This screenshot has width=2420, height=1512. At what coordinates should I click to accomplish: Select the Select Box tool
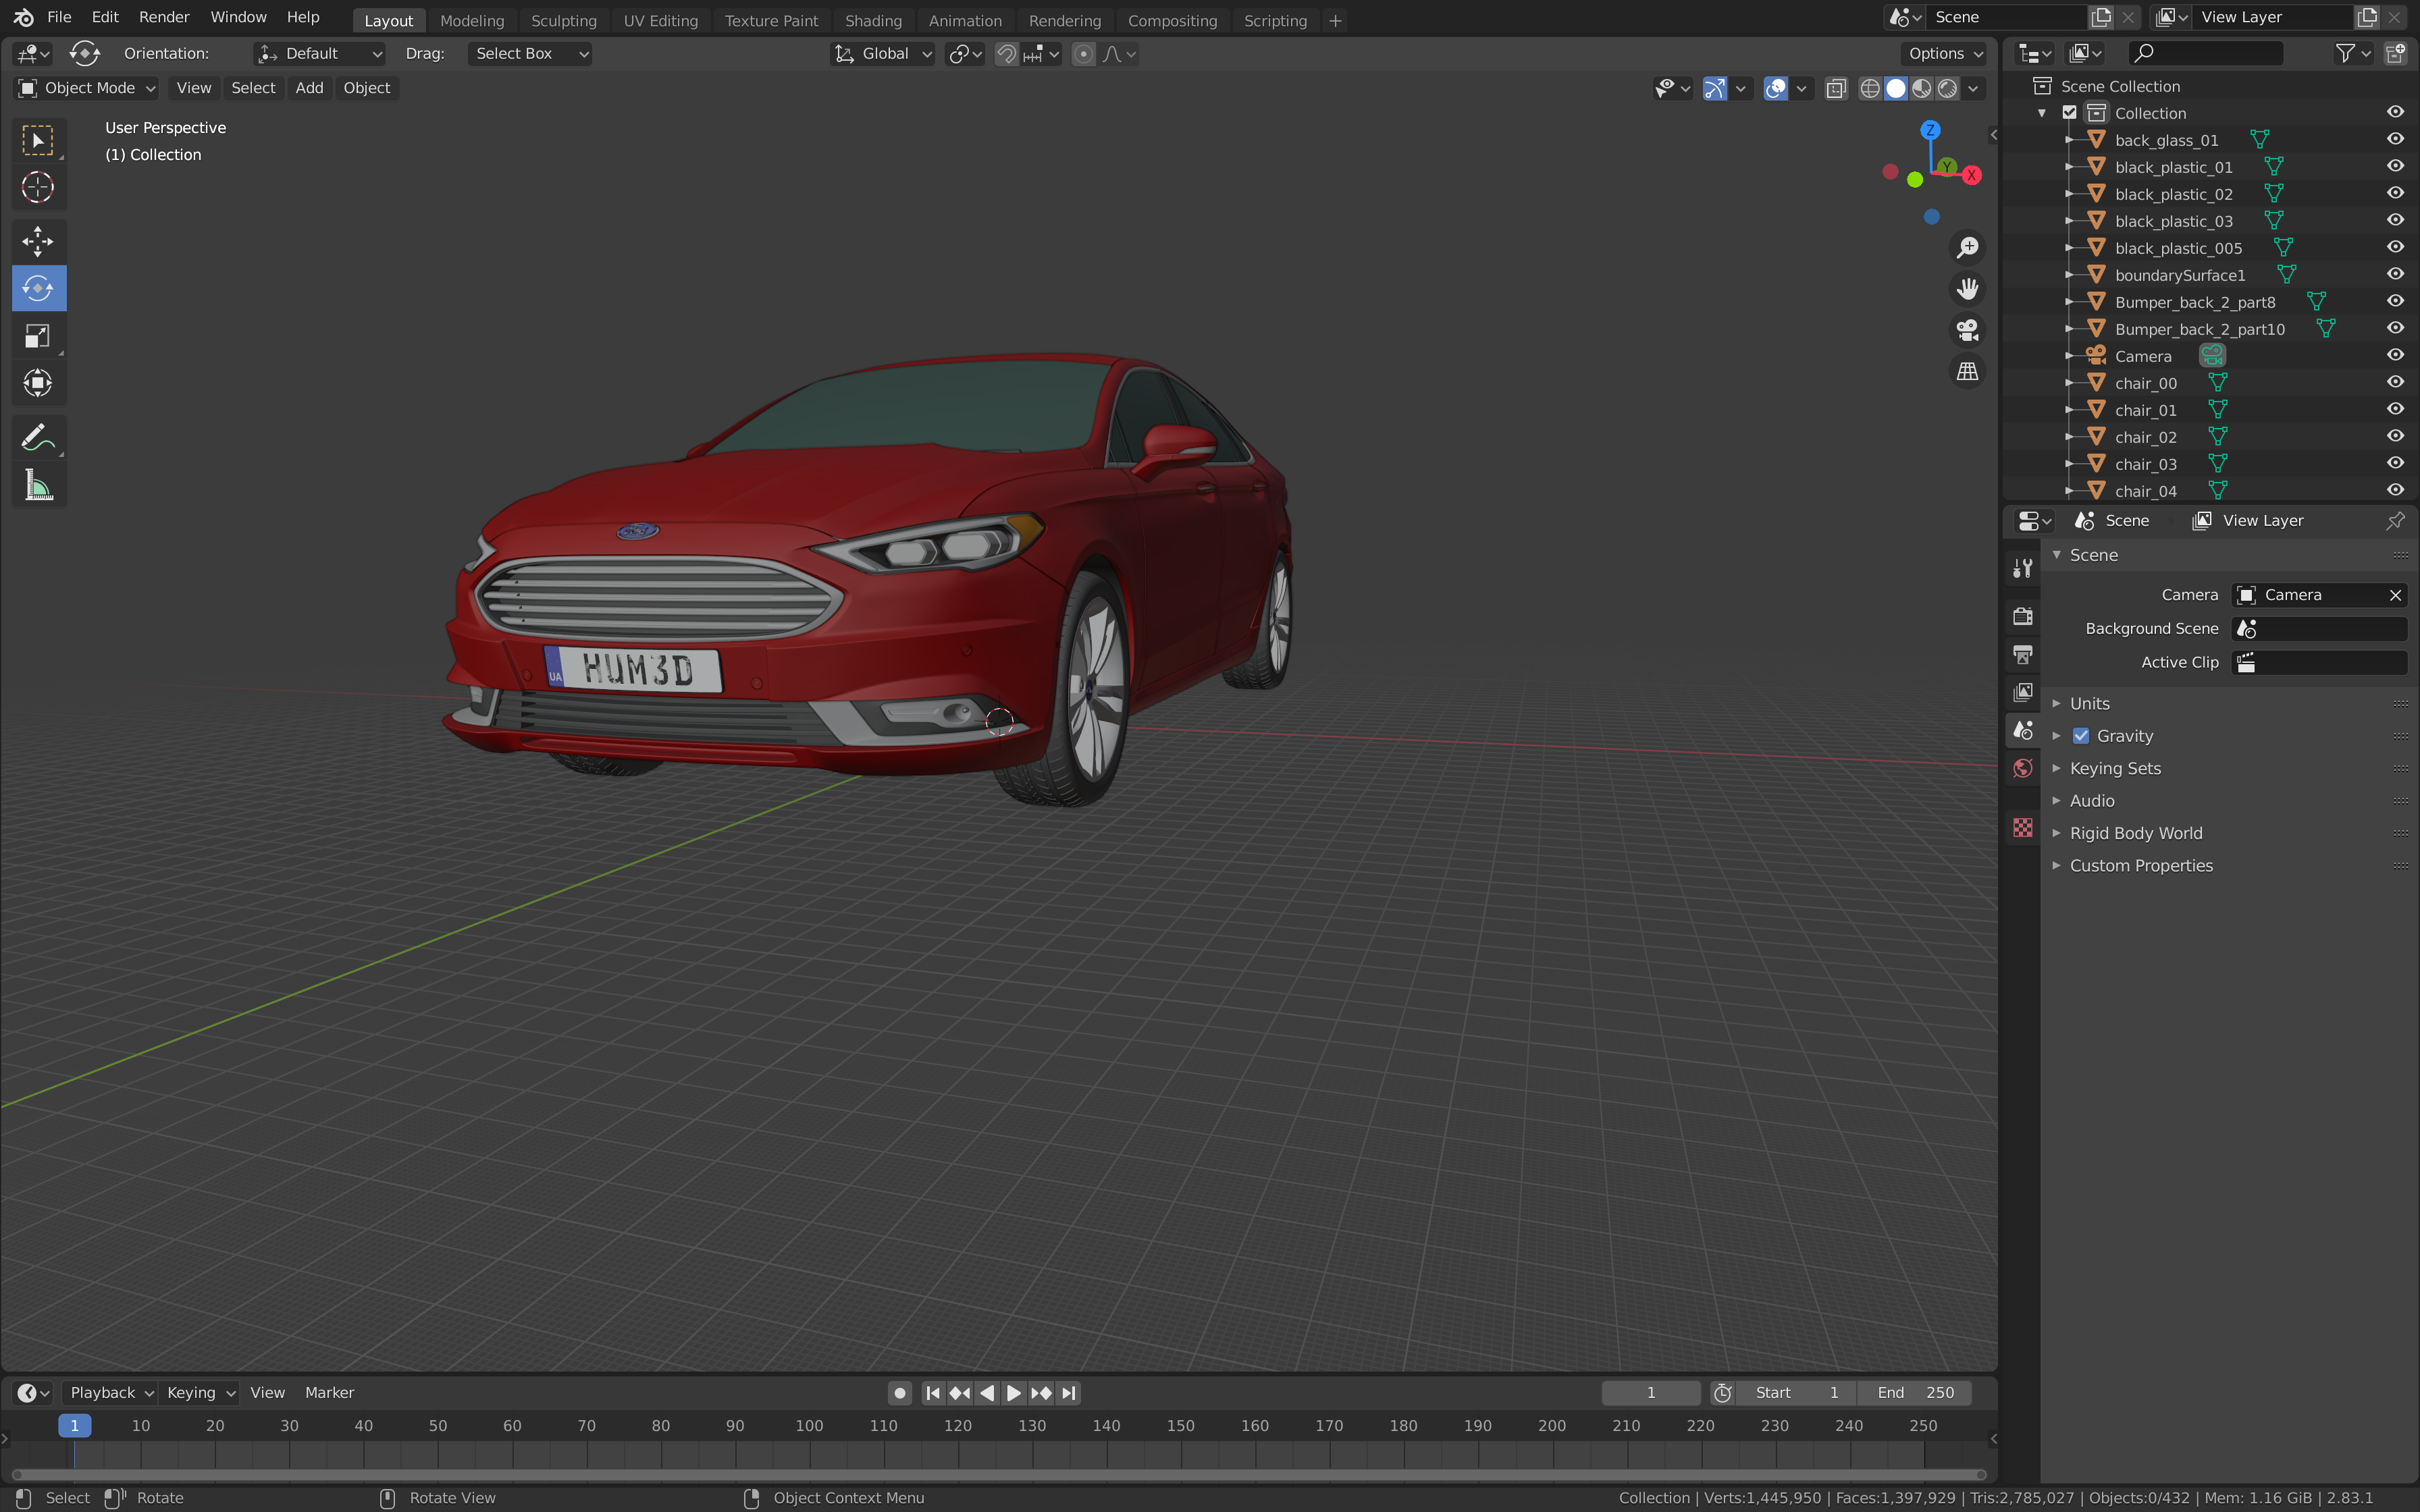[x=38, y=140]
